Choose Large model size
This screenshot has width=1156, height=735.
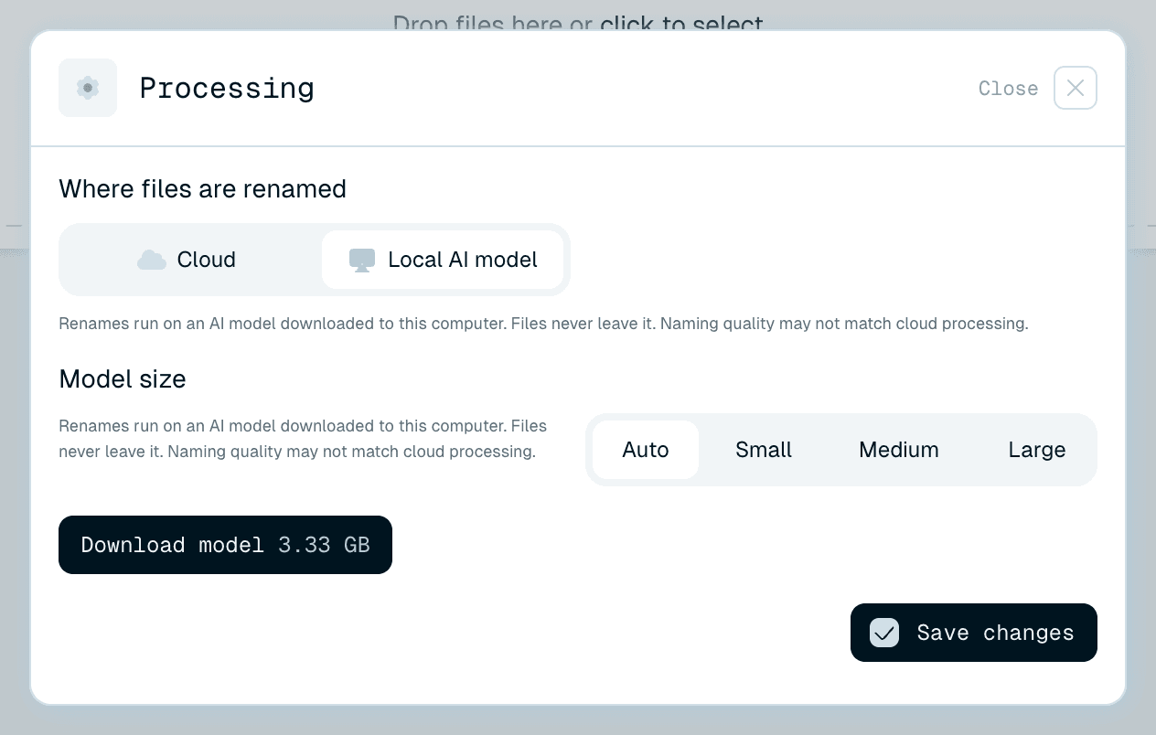1037,450
